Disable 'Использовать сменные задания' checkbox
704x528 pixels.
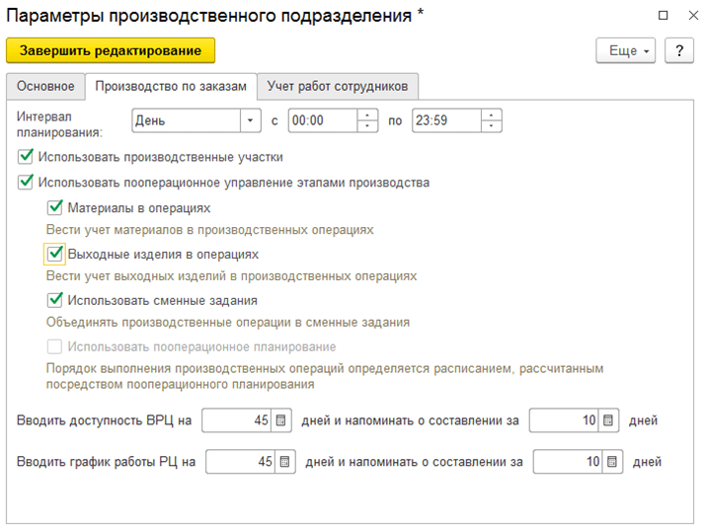coord(55,300)
